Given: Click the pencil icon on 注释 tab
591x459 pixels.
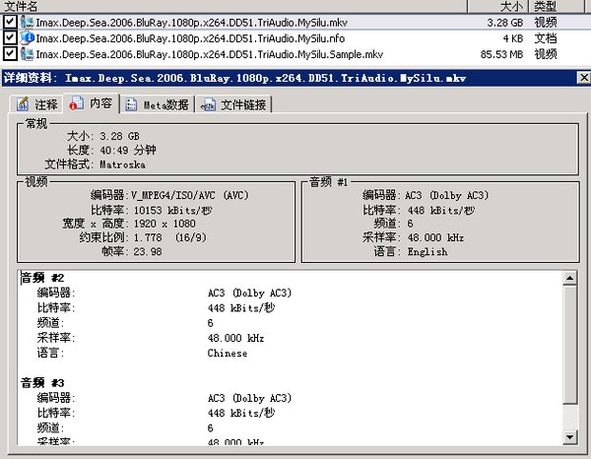Looking at the screenshot, I should [x=23, y=104].
